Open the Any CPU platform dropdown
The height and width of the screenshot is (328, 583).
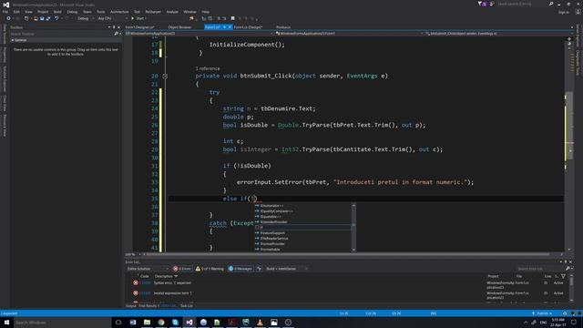click(112, 18)
